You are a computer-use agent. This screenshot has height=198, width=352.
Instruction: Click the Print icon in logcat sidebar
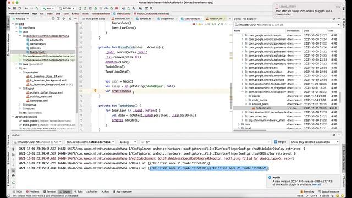[x=13, y=176]
